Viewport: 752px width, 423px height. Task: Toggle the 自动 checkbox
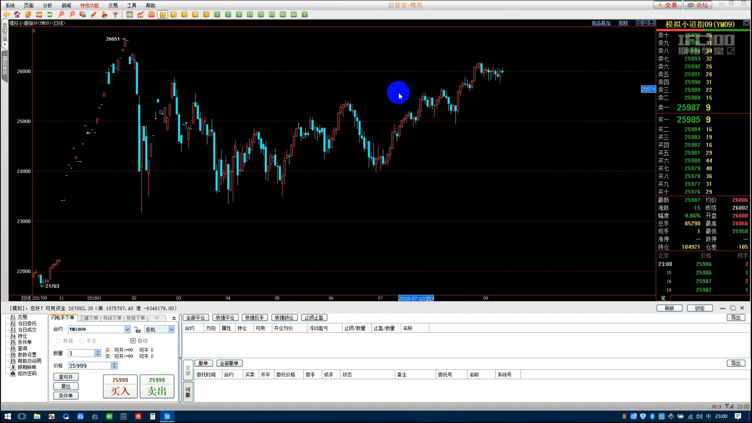click(133, 341)
